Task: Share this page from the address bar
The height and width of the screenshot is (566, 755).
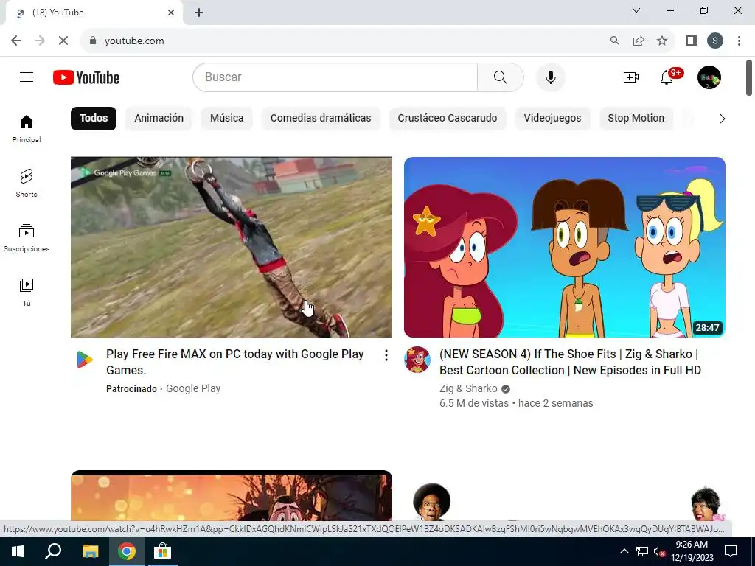Action: click(x=639, y=41)
